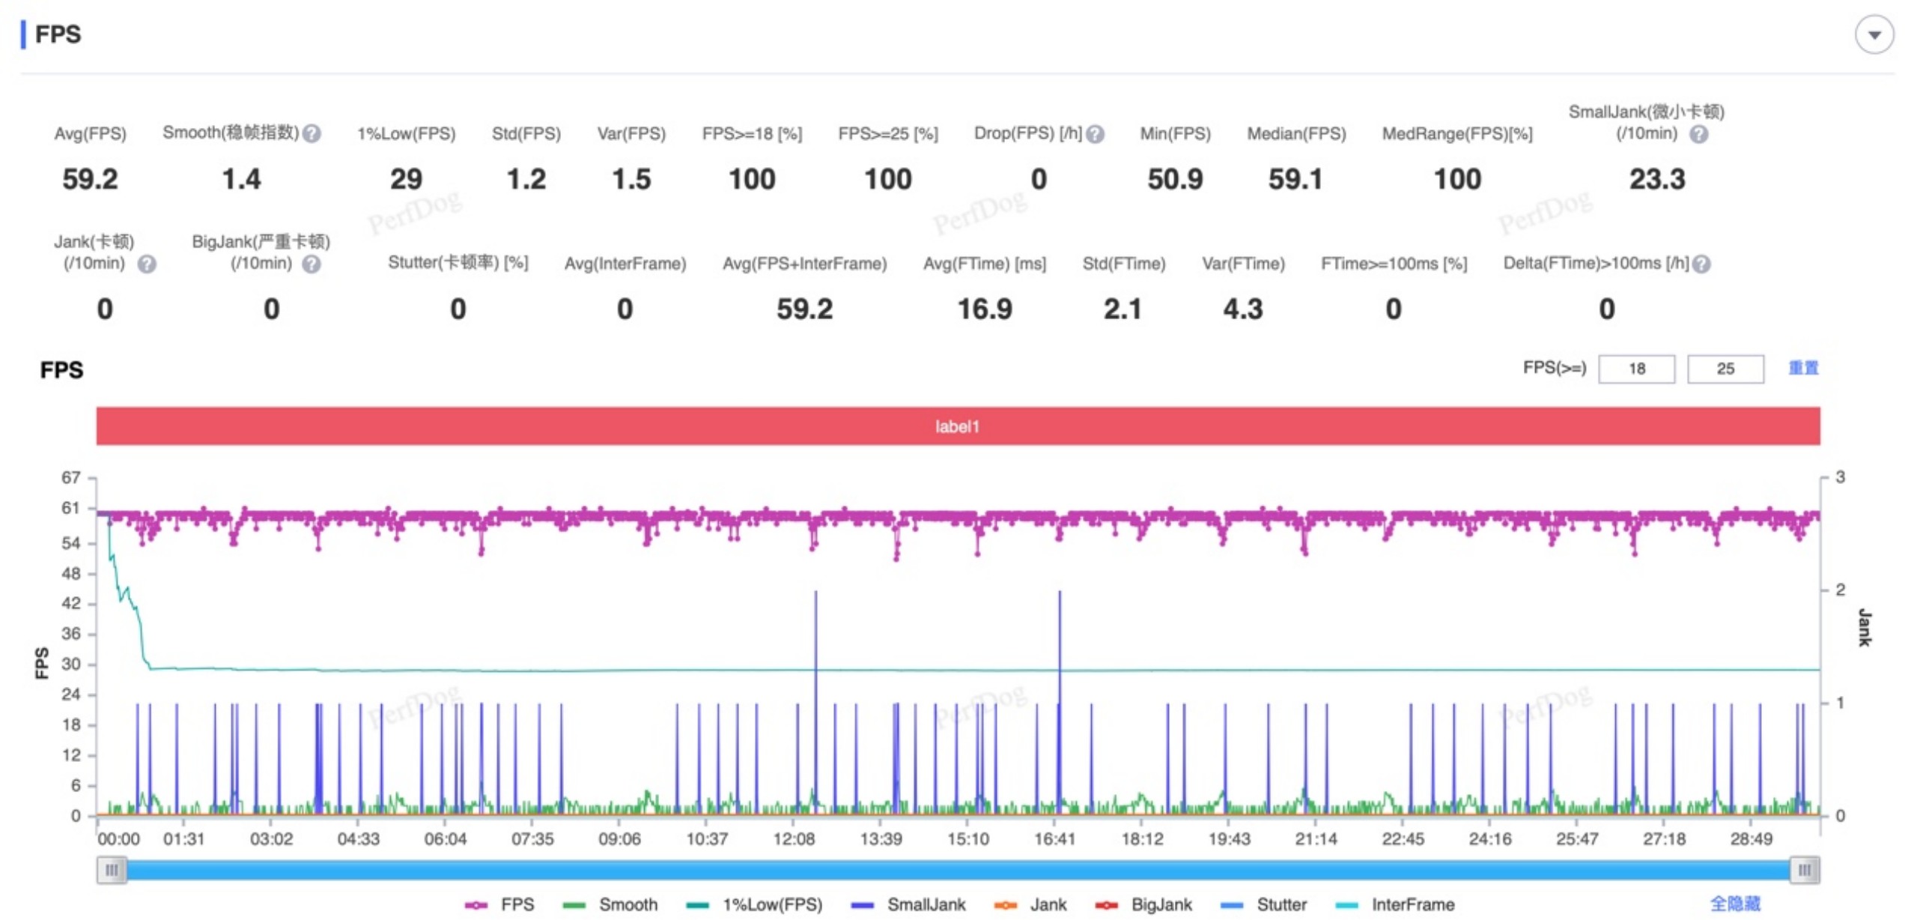Collapse the FPS section using arrow button
The width and height of the screenshot is (1917, 920).
tap(1874, 34)
